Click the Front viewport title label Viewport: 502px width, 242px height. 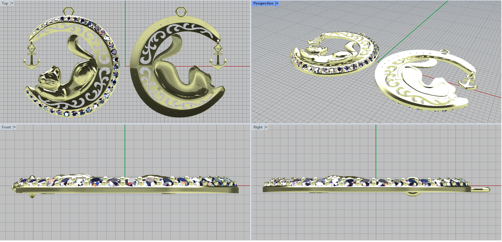(6, 127)
